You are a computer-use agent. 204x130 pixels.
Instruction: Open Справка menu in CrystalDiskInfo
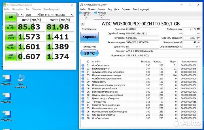(x=126, y=9)
